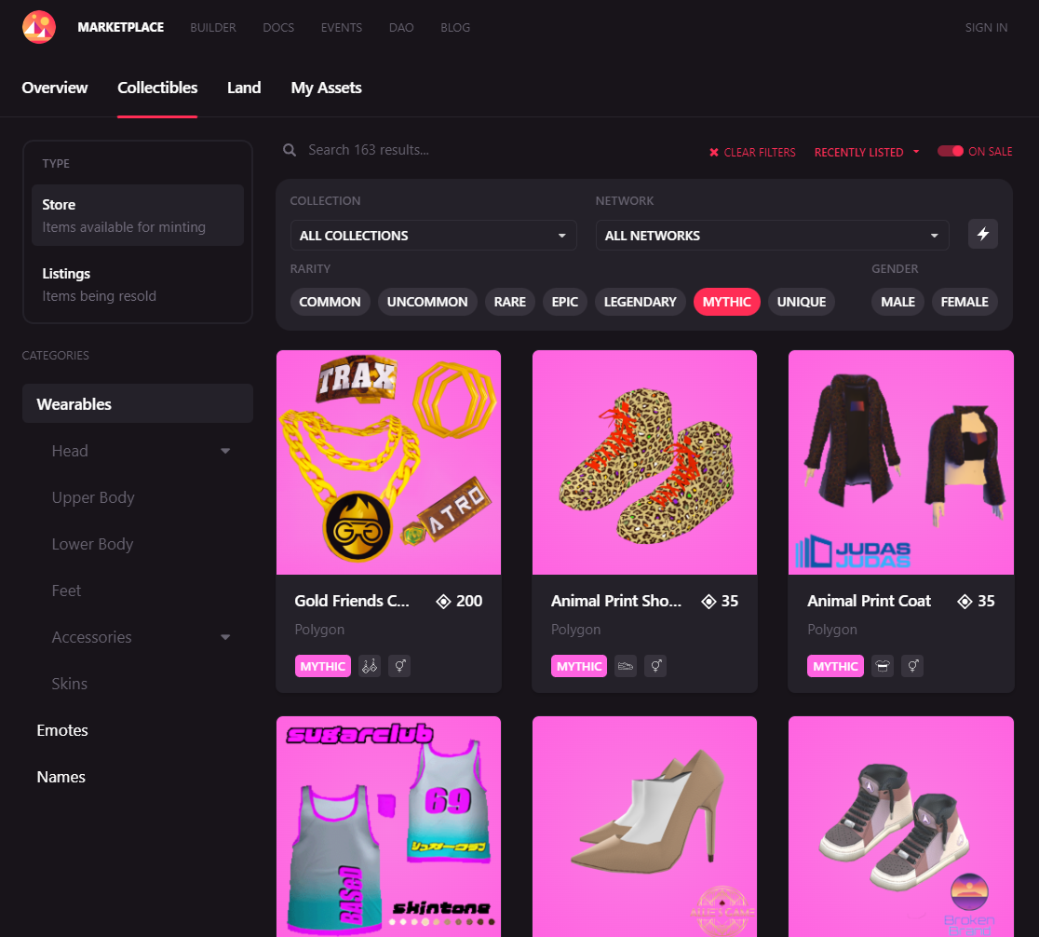Toggle the Female gender filter
Screen dimensions: 1039x937
pyautogui.click(x=965, y=302)
